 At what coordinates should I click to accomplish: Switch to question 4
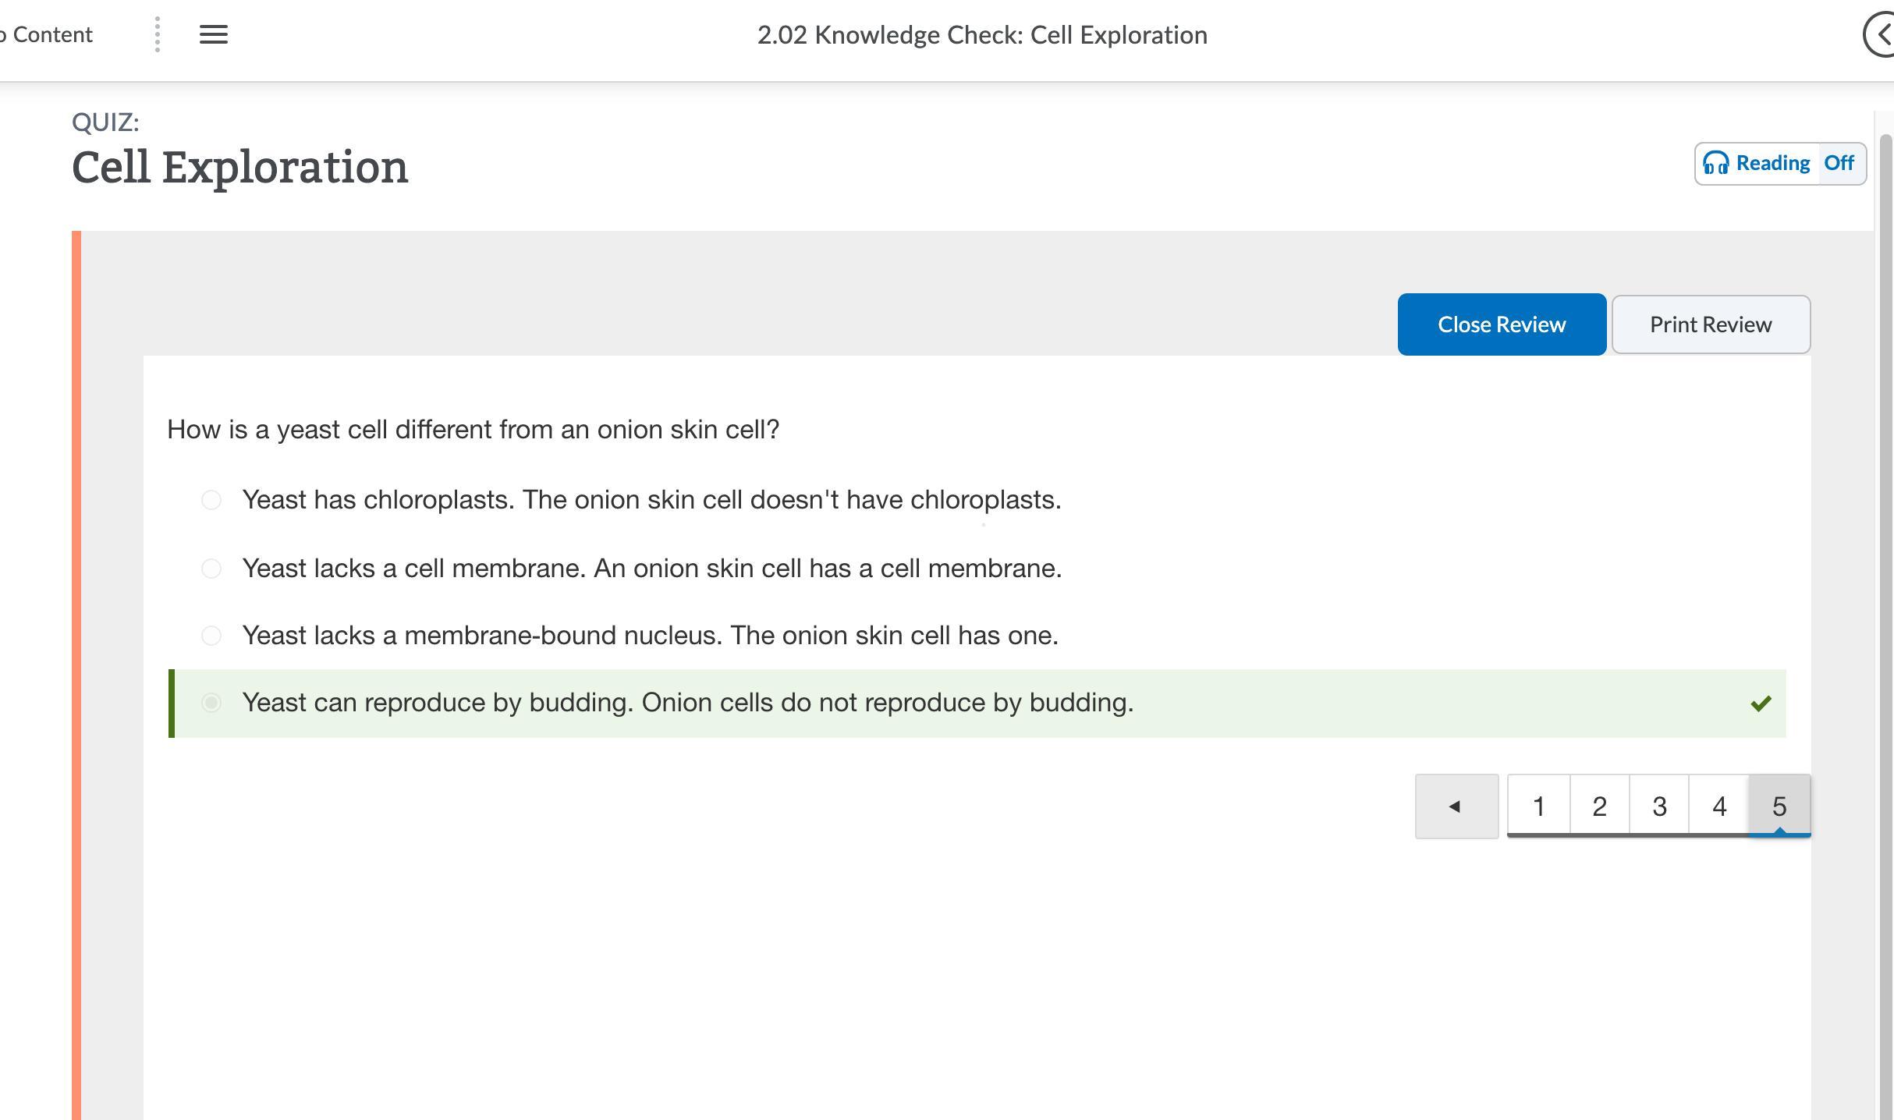[x=1719, y=806]
